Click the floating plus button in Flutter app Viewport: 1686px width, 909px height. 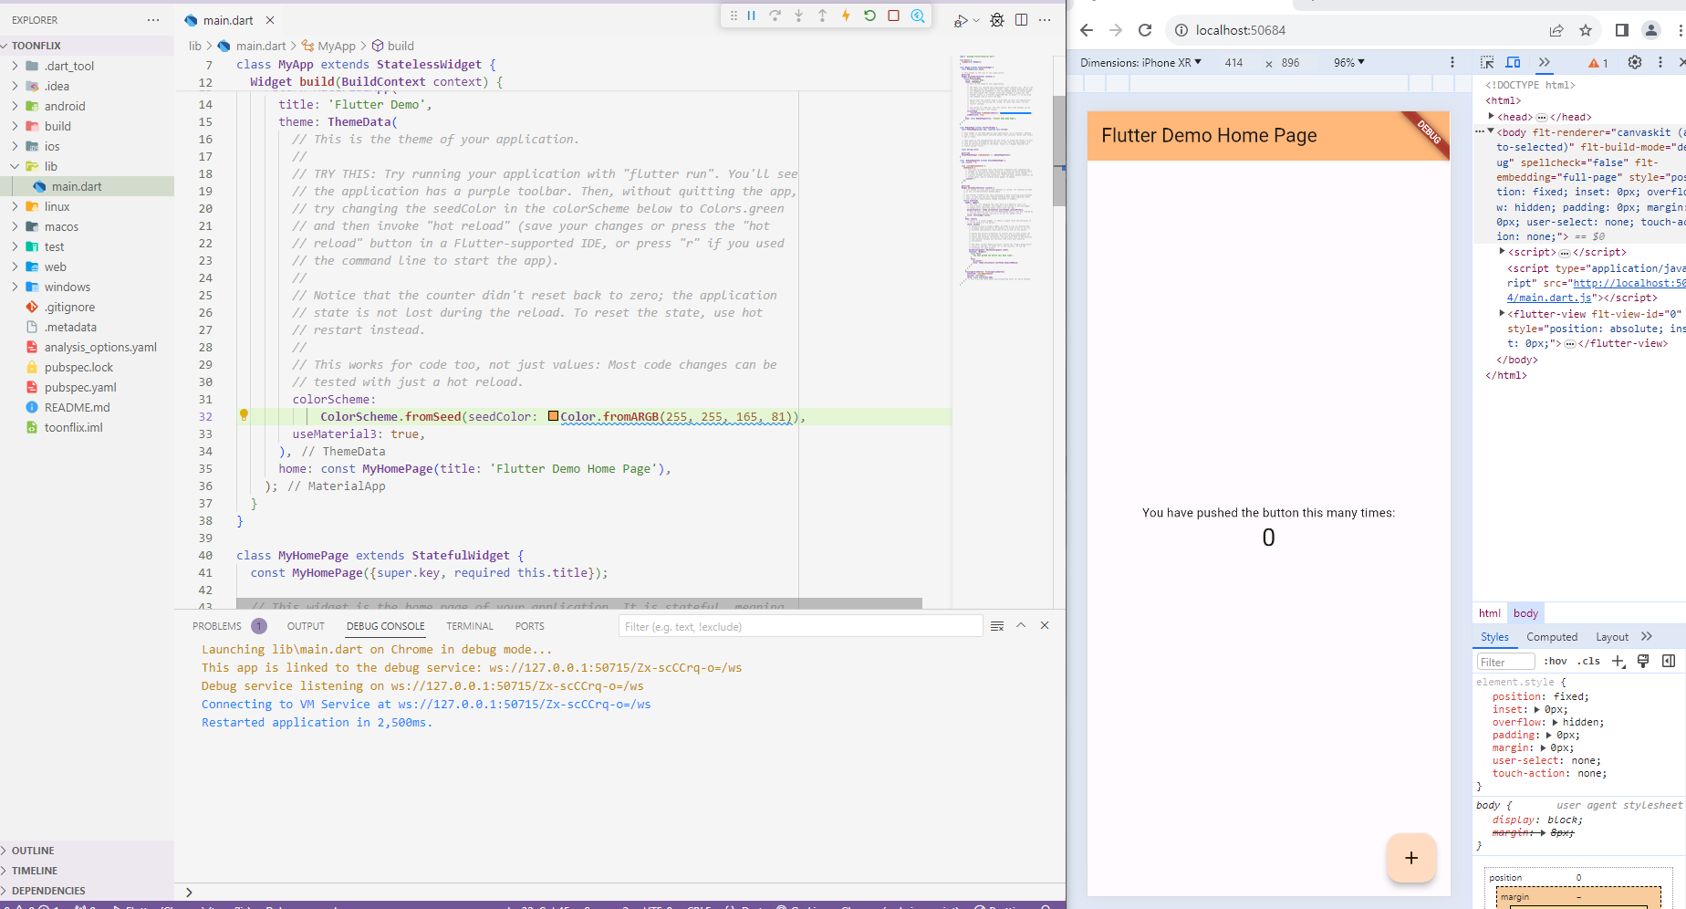coord(1410,858)
